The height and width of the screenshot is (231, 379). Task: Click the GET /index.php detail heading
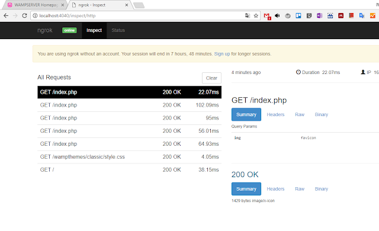pos(259,100)
